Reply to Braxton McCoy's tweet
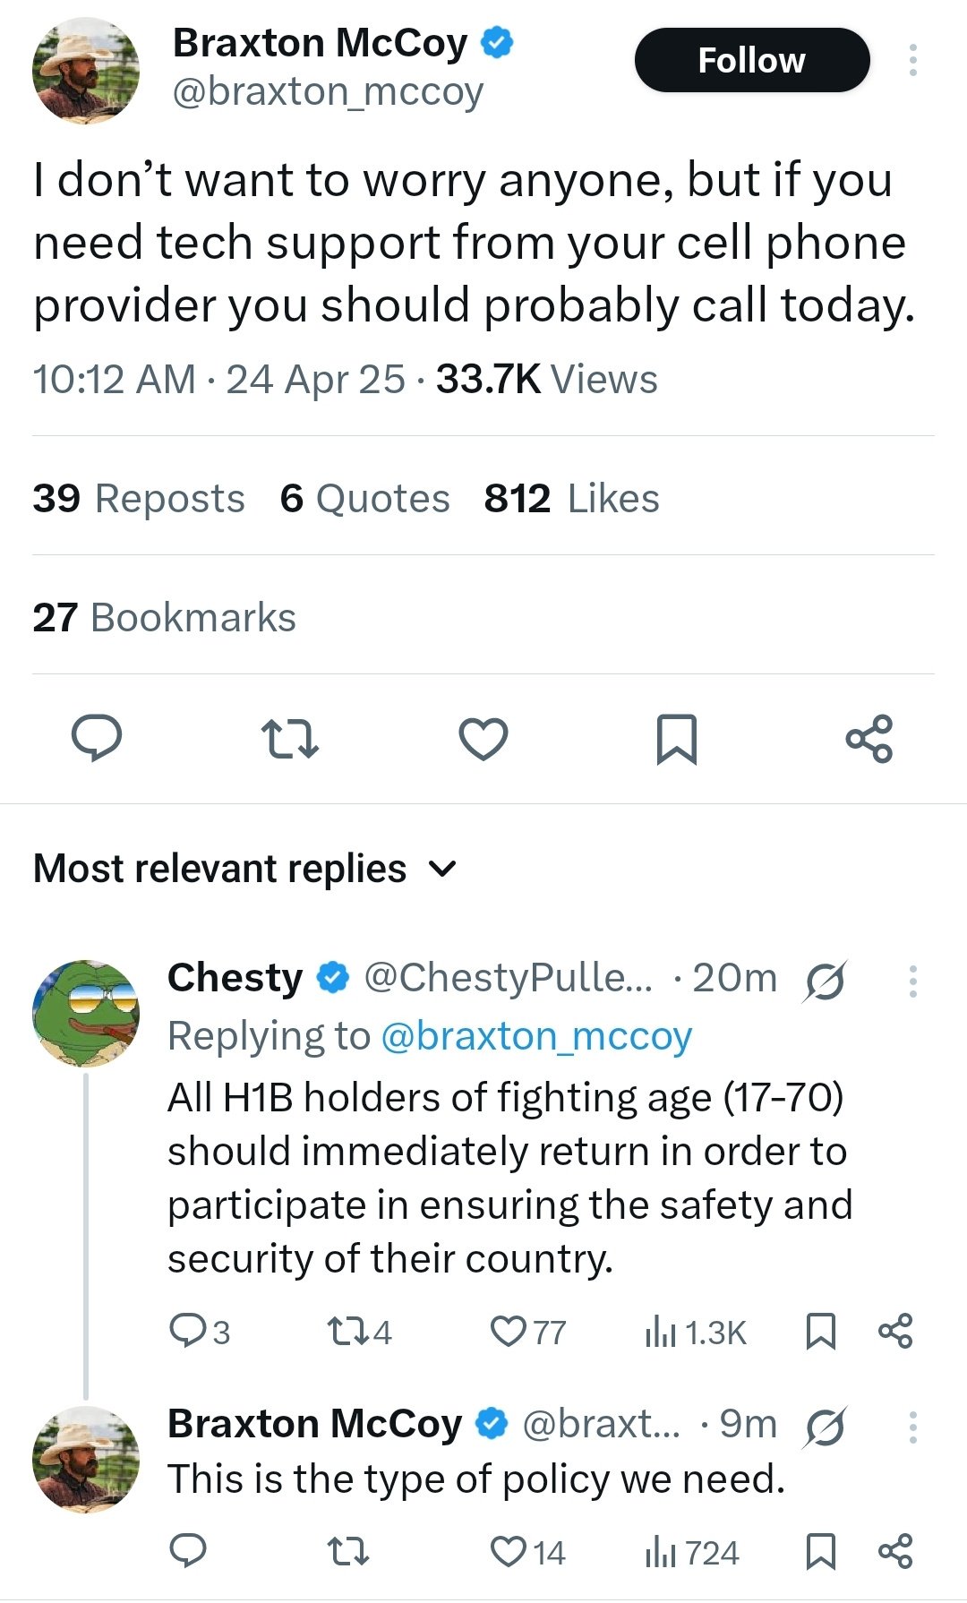 pyautogui.click(x=98, y=739)
